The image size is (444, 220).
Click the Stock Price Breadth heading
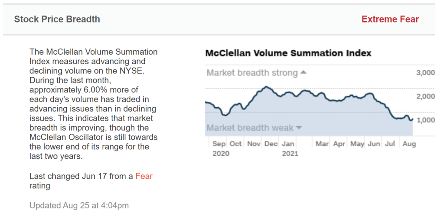(57, 19)
